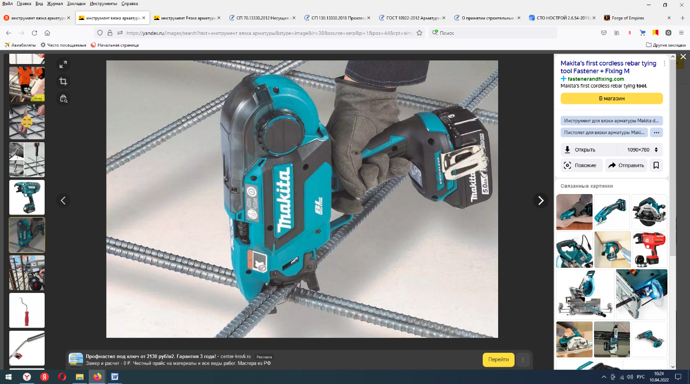Close the 'Forge of Empires' tab
The image size is (690, 384).
coord(669,18)
